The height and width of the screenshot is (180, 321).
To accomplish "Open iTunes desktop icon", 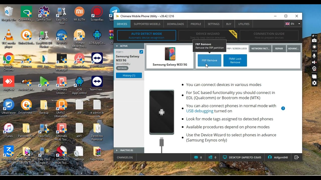I will (9, 130).
